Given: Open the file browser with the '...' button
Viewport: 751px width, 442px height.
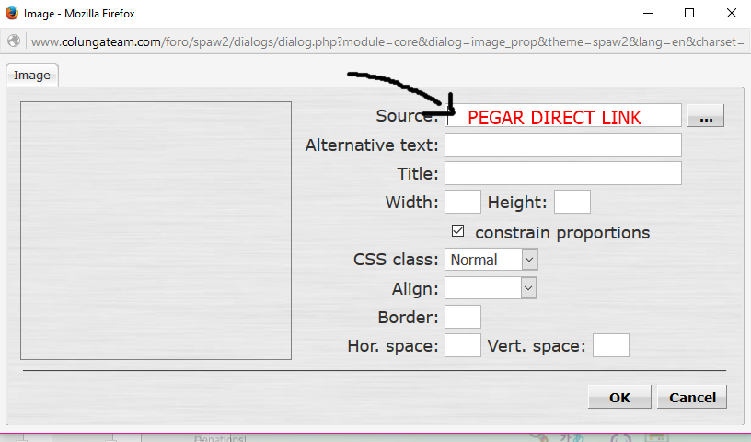Looking at the screenshot, I should 705,116.
